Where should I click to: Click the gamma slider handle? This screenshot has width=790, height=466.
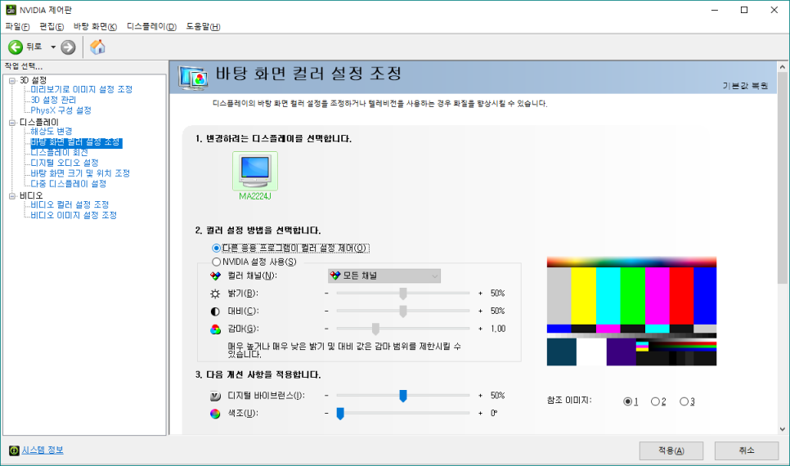[x=375, y=329]
